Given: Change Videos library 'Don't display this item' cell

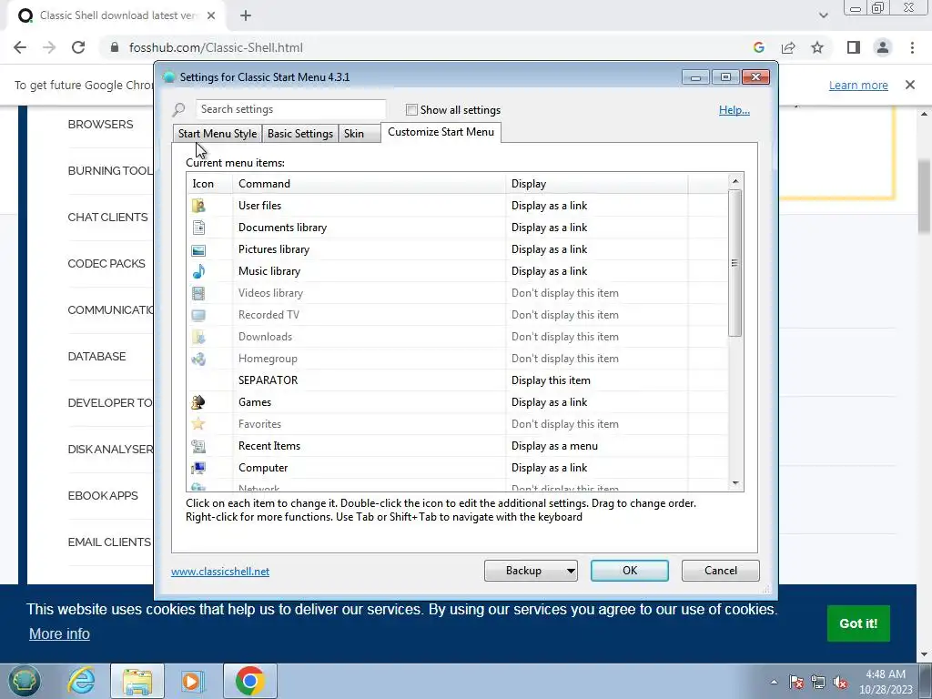Looking at the screenshot, I should tap(597, 293).
